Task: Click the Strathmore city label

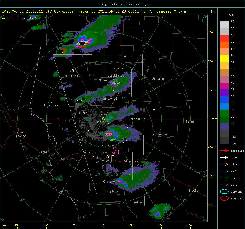Action: point(133,161)
